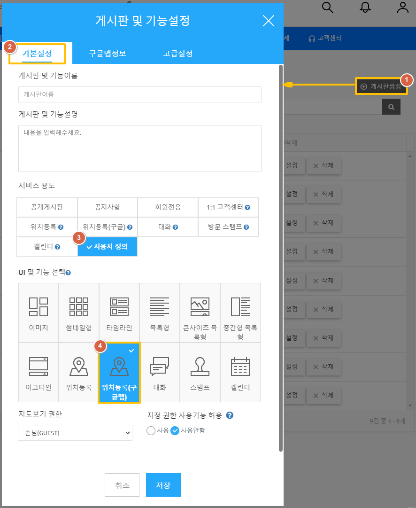Click the 저장 button
The height and width of the screenshot is (508, 416).
[163, 485]
